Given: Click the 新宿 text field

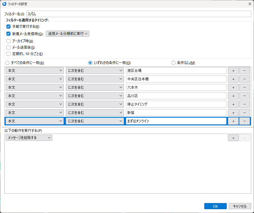Looking at the screenshot, I should [176, 113].
